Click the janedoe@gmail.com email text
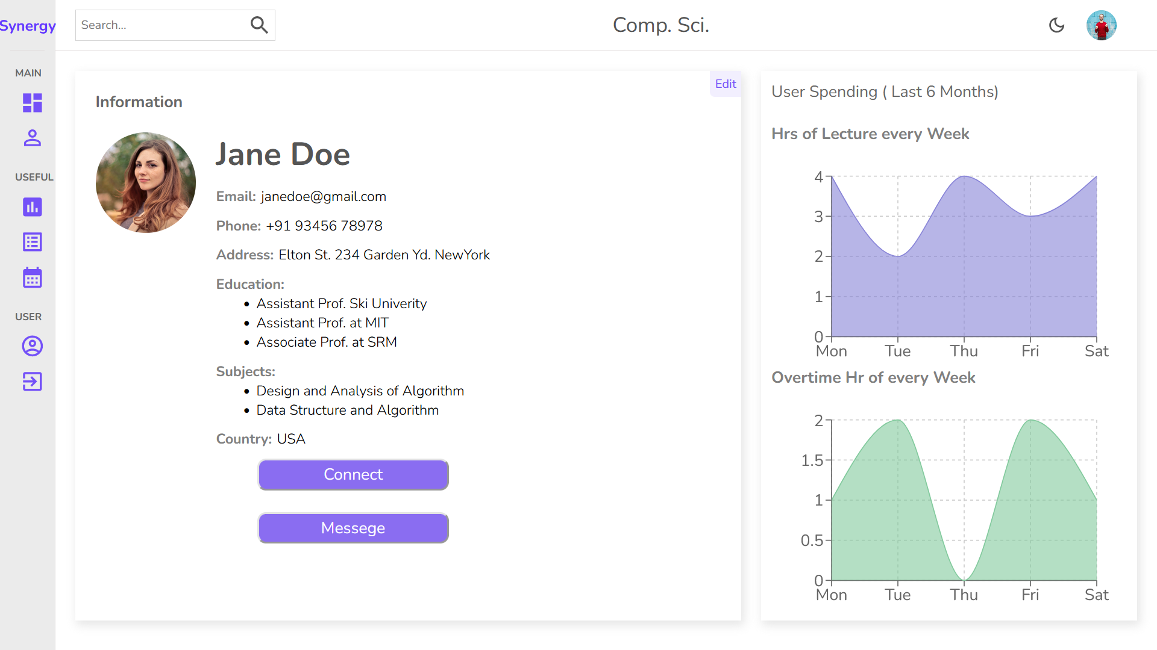Viewport: 1157px width, 650px height. (x=323, y=197)
